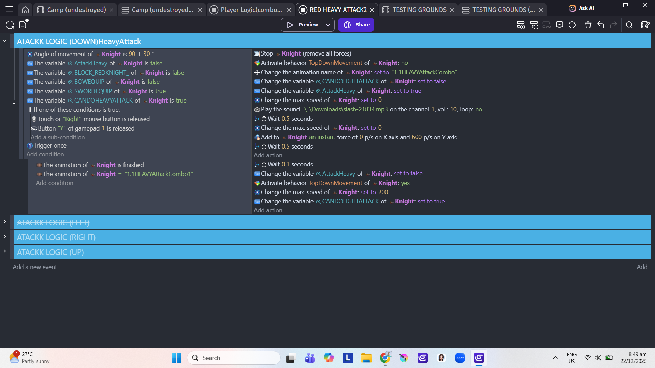Image resolution: width=655 pixels, height=368 pixels.
Task: Add a comment with the speech-bubble icon
Action: pyautogui.click(x=559, y=25)
